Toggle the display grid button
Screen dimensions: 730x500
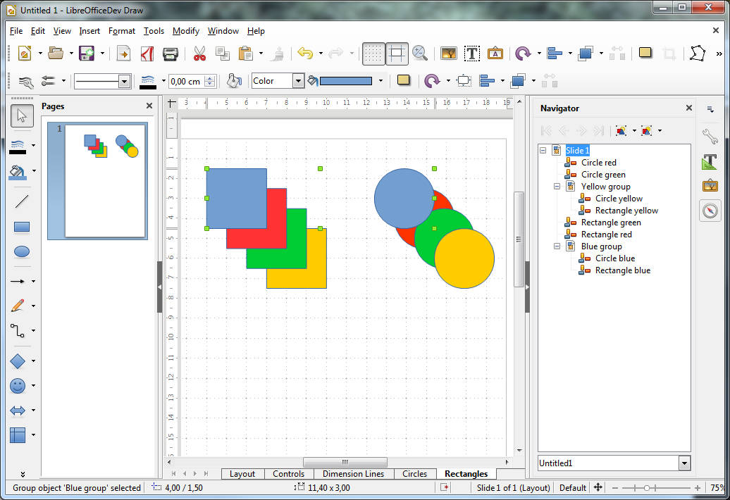pyautogui.click(x=373, y=54)
